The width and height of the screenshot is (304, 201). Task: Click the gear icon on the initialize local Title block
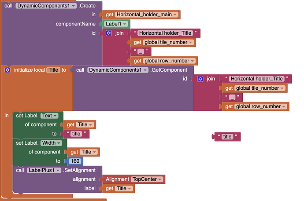7,70
